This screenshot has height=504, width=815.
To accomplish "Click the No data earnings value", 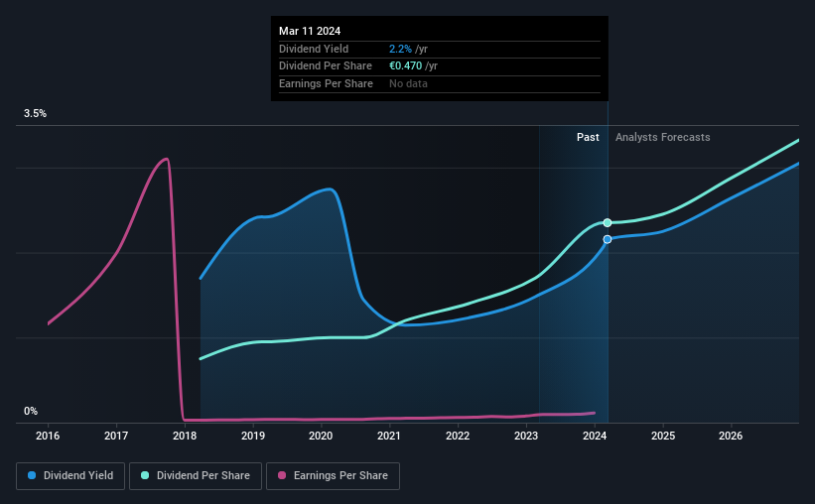I will click(x=409, y=83).
